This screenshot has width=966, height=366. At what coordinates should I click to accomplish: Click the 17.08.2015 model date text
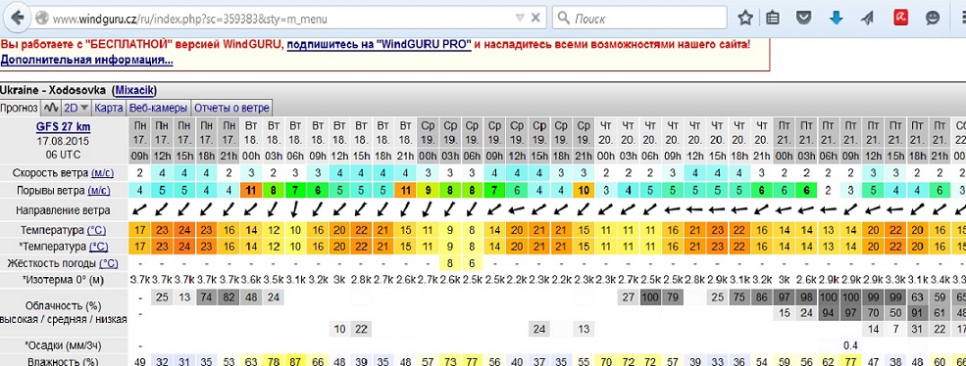pos(64,141)
